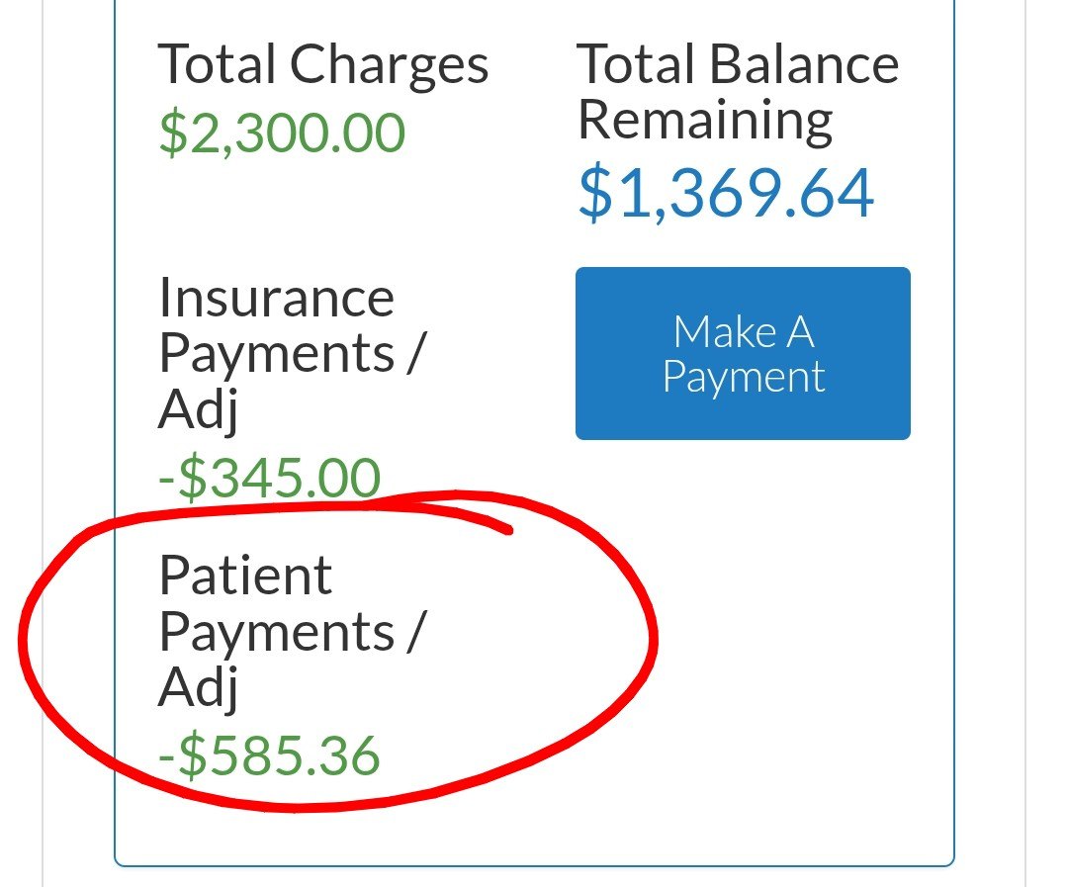
Task: Click the Make A Payment button
Action: tap(743, 353)
